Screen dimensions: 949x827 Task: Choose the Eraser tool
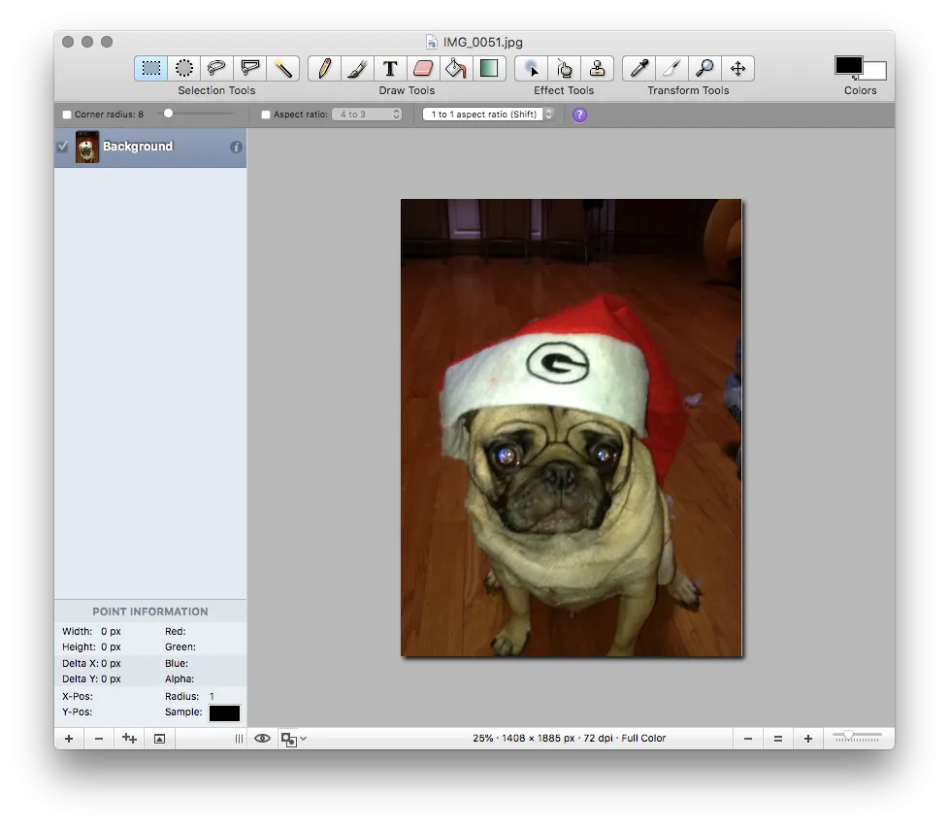425,68
